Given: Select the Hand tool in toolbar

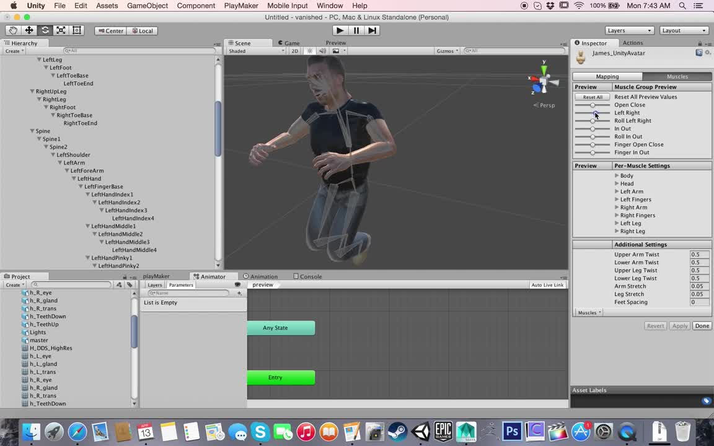Looking at the screenshot, I should point(13,30).
